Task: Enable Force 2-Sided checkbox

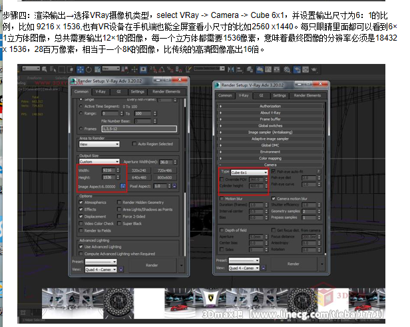Action: pyautogui.click(x=119, y=216)
